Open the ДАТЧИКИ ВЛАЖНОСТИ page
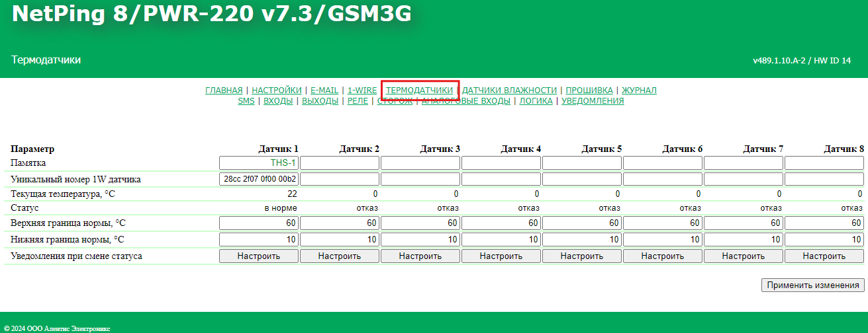Viewport: 868px width, 333px height. (509, 91)
